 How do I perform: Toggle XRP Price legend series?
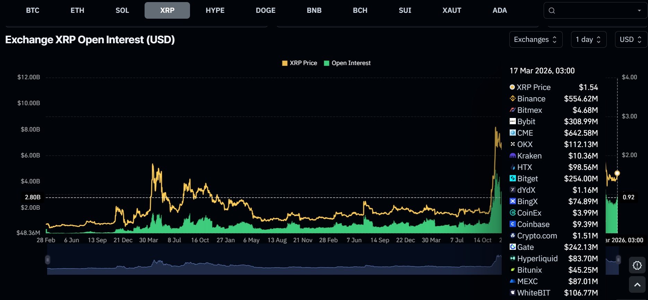[x=300, y=63]
